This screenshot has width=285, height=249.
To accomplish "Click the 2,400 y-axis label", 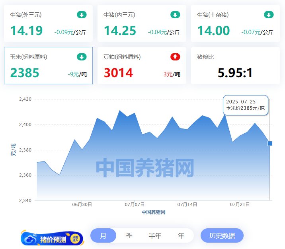I will tap(25, 124).
